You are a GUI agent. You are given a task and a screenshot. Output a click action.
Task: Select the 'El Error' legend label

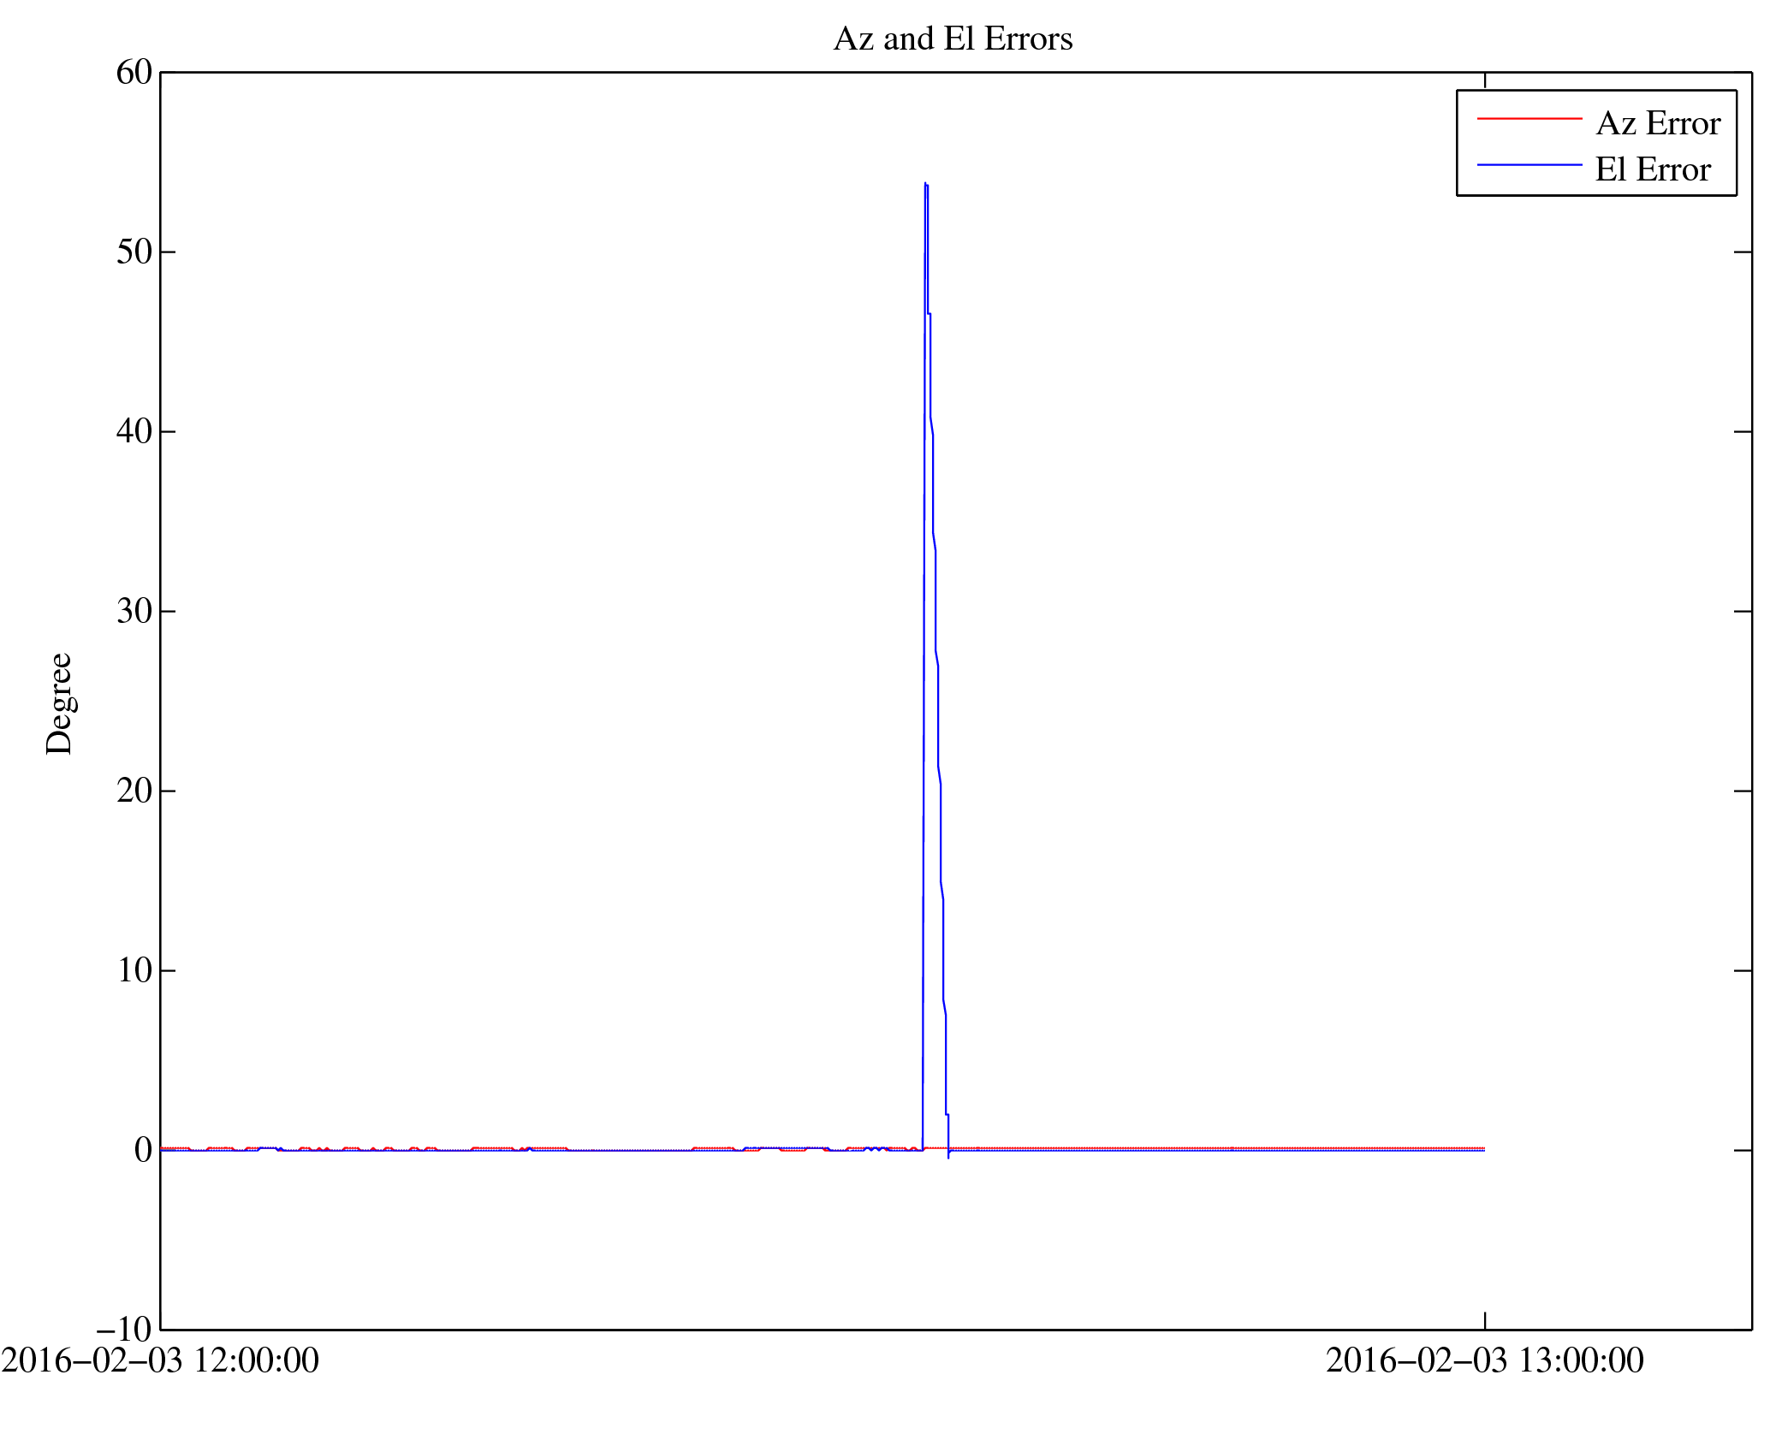point(1652,169)
